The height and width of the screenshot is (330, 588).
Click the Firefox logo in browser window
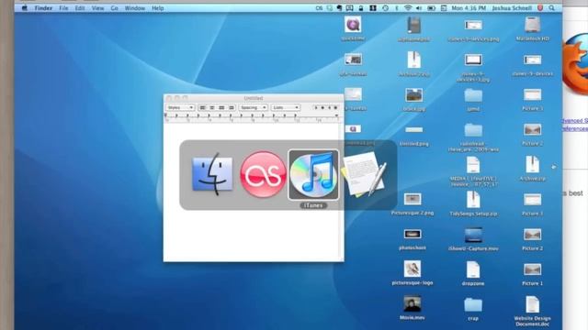point(575,64)
